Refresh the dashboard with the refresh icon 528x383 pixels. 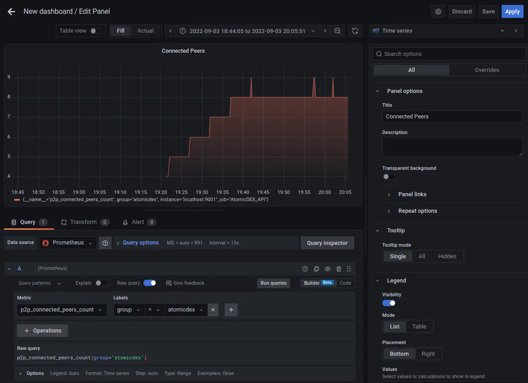pos(355,30)
